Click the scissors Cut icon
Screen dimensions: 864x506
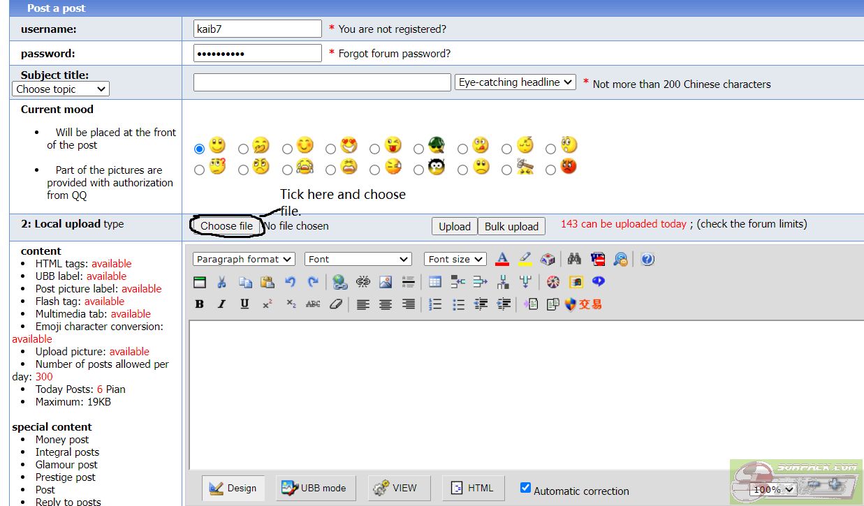pos(222,282)
